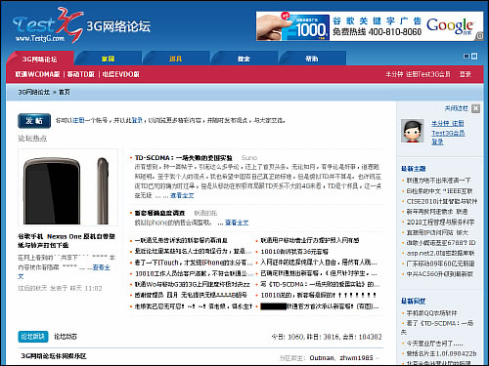Click moderator name zhwm1985
This screenshot has height=366, width=489.
[356, 358]
